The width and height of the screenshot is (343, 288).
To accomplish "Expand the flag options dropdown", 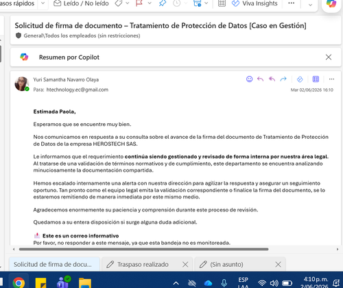I will coord(150,3).
